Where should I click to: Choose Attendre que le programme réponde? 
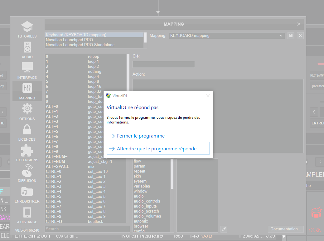[158, 148]
